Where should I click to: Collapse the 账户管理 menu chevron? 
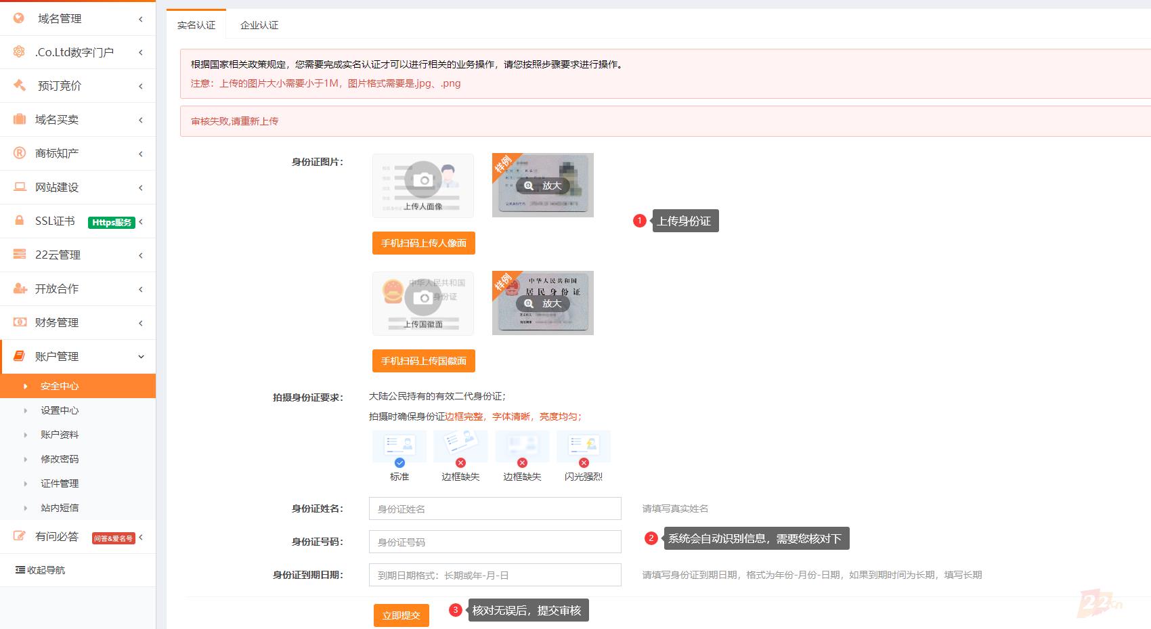click(x=141, y=357)
